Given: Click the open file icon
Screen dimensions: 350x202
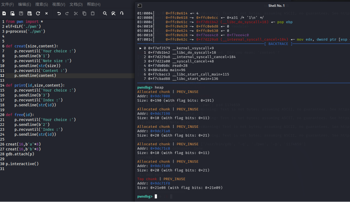Looking at the screenshot, I should [x=12, y=14].
